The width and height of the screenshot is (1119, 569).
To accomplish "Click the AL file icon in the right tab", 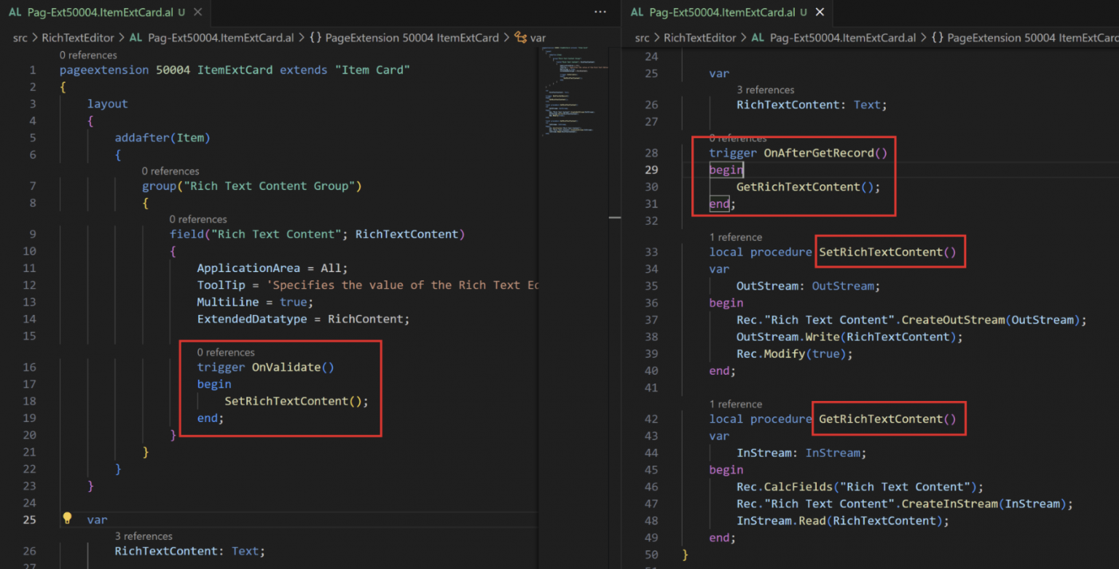I will coord(637,12).
